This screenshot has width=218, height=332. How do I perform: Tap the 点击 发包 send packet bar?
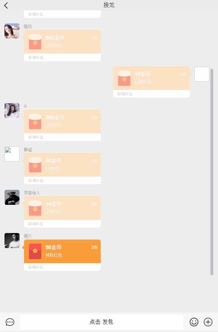(x=101, y=322)
